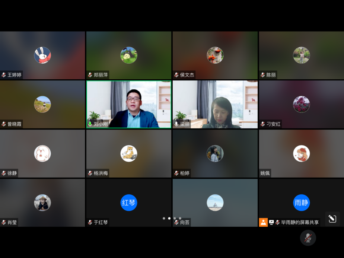Screen dimensions: 344x258
Task: Click muted mic icon next to 侯文杰
Action: (176, 75)
